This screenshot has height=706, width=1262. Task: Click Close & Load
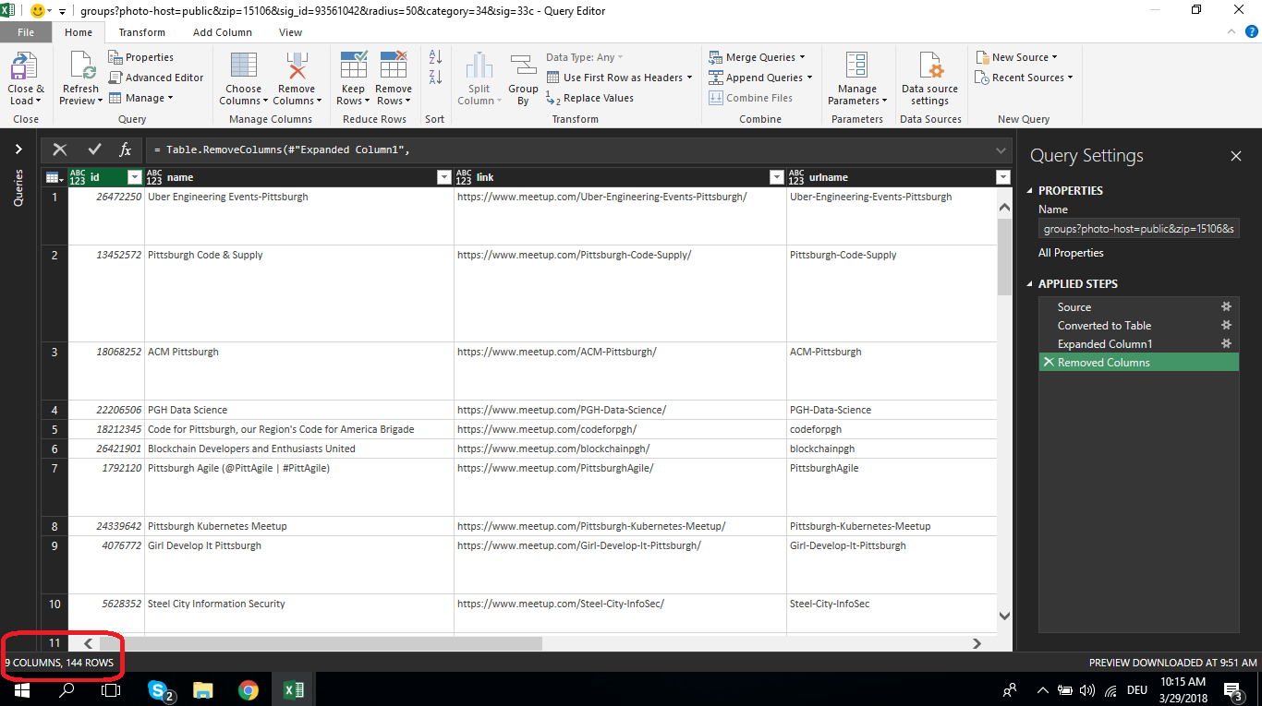[x=25, y=78]
